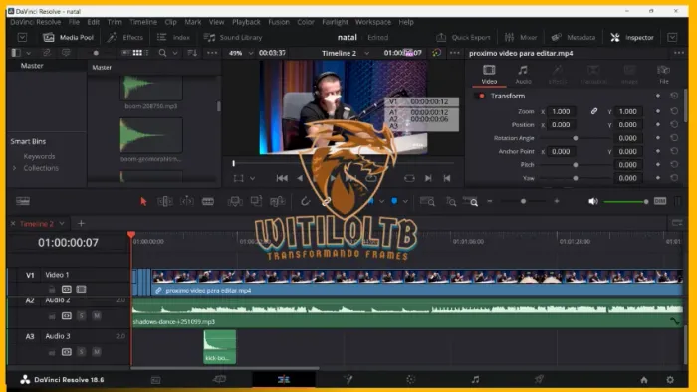Click the Zoom X value field
This screenshot has width=697, height=392.
[x=562, y=111]
